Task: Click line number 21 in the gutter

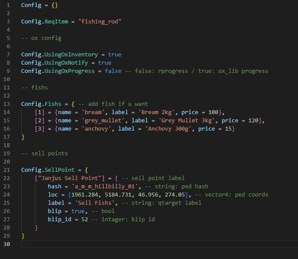Action: (x=7, y=170)
